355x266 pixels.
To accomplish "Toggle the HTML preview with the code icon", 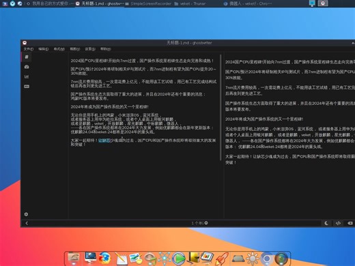I will coord(338,223).
